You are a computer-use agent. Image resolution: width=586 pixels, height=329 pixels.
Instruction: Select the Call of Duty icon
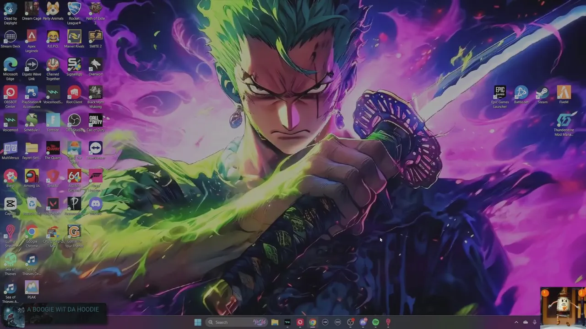pyautogui.click(x=95, y=120)
